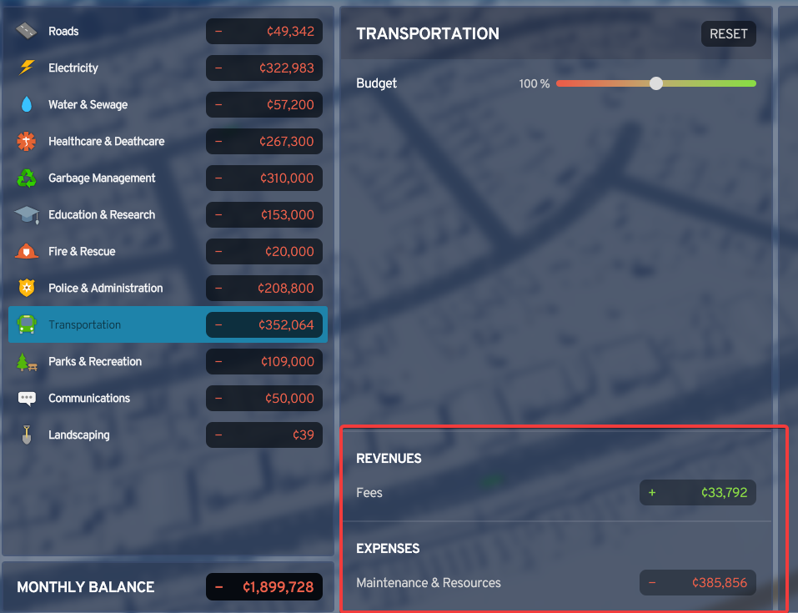Select Water & Sewage category

tap(168, 104)
